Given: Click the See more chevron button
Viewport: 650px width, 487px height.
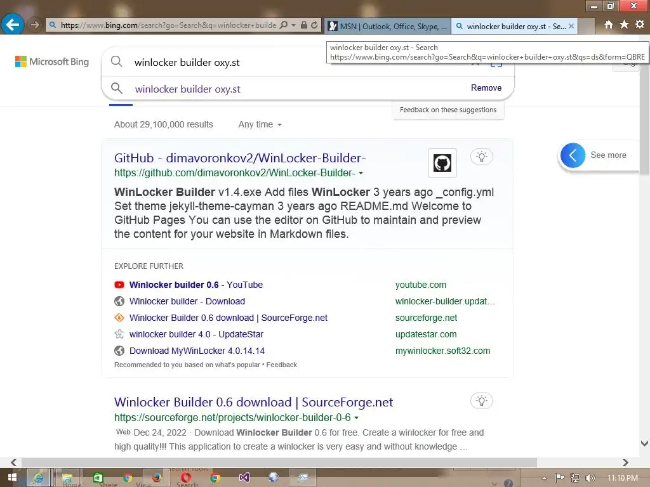Looking at the screenshot, I should (573, 155).
